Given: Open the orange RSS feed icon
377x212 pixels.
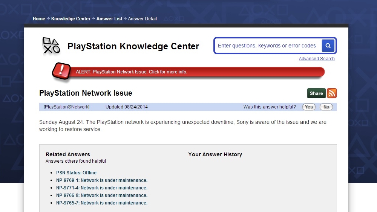Looking at the screenshot, I should point(332,93).
